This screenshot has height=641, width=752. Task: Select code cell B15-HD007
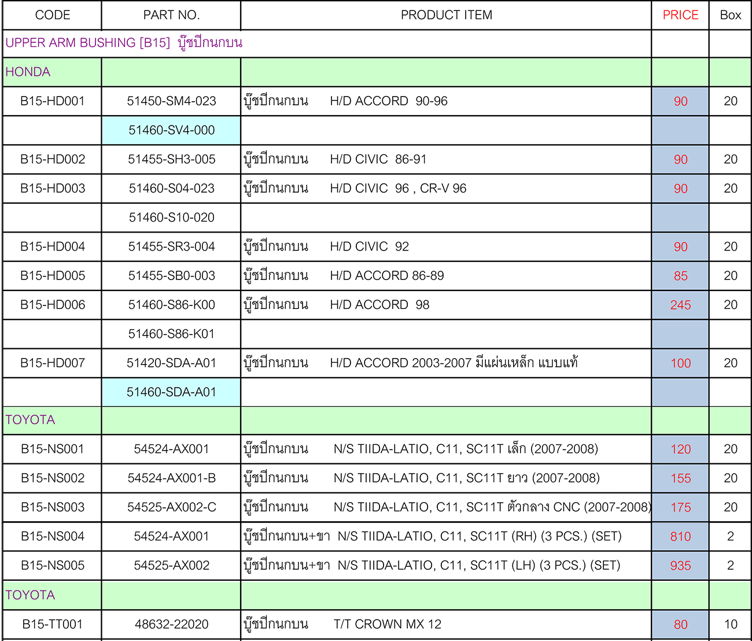(x=53, y=363)
